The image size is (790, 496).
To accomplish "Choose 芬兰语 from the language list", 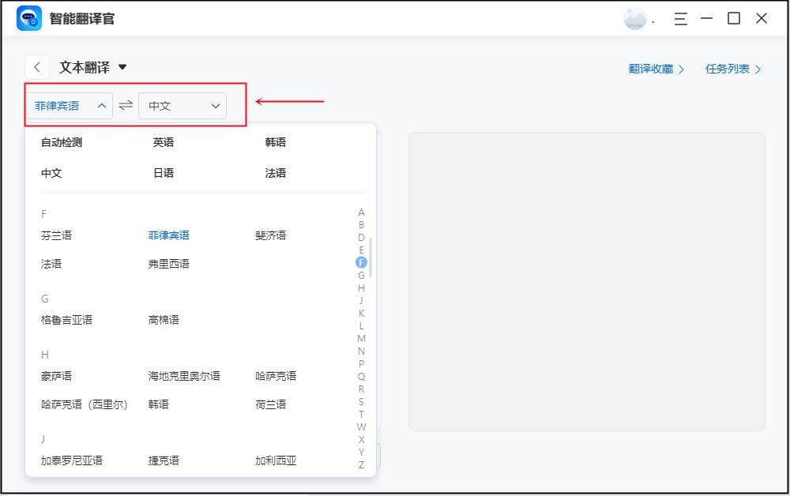I will coord(56,235).
